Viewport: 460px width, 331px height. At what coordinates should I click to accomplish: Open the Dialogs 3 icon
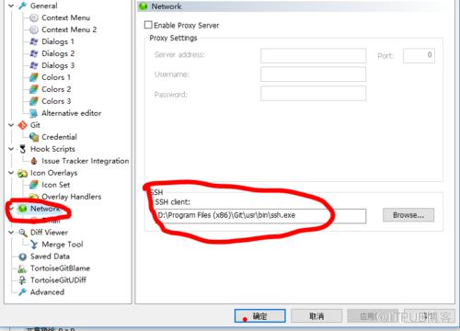click(x=34, y=65)
